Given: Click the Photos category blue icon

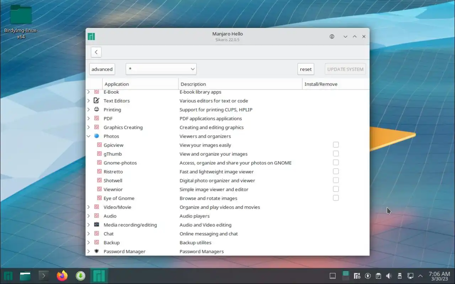Looking at the screenshot, I should [96, 136].
